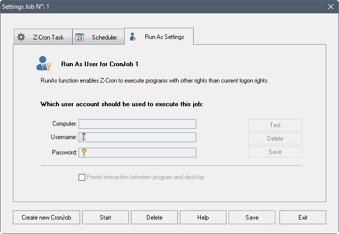Click the 'Username:' label
The image size is (339, 234).
click(x=64, y=137)
